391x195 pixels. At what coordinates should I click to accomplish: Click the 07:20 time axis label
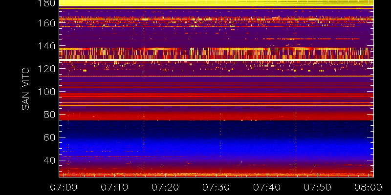tap(165, 187)
